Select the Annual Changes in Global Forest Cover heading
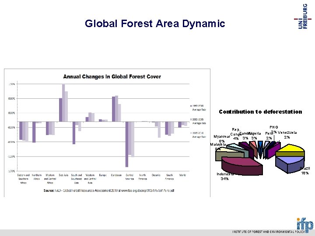Image resolution: width=315 pixels, height=236 pixels. pos(112,76)
